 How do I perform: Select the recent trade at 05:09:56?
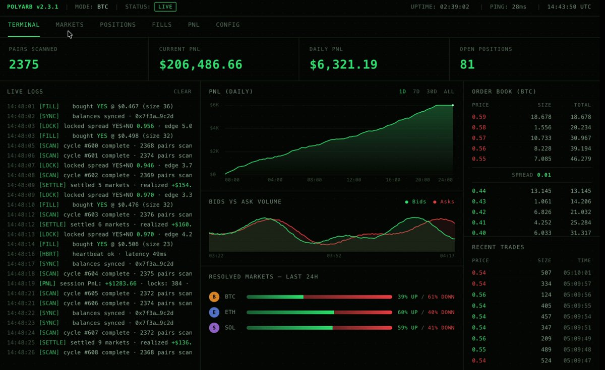(x=531, y=295)
